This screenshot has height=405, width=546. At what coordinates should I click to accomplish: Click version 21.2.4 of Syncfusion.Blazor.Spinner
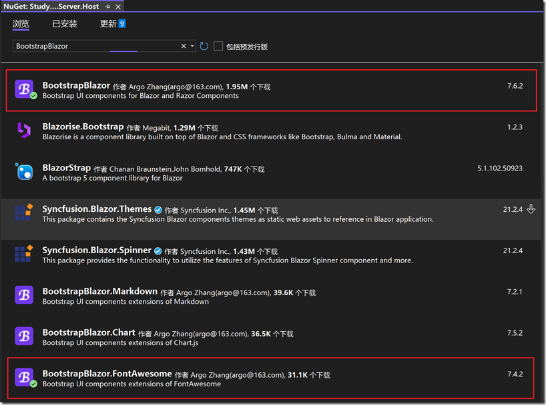point(513,250)
